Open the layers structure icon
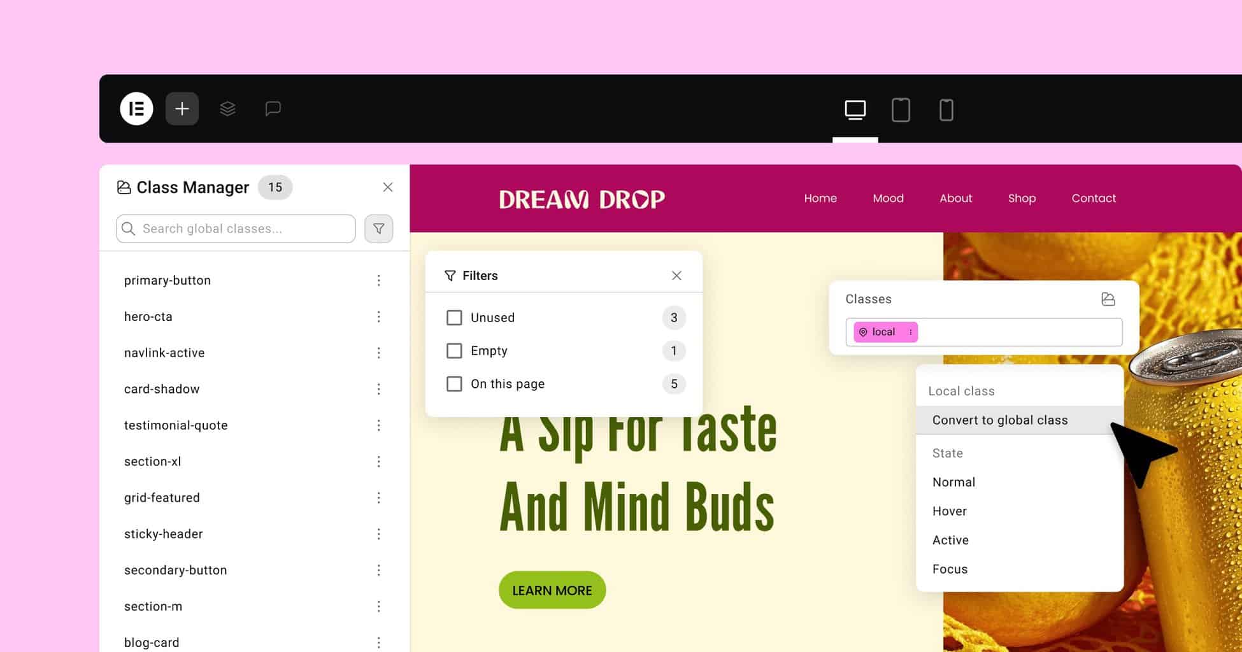The height and width of the screenshot is (652, 1242). coord(227,109)
